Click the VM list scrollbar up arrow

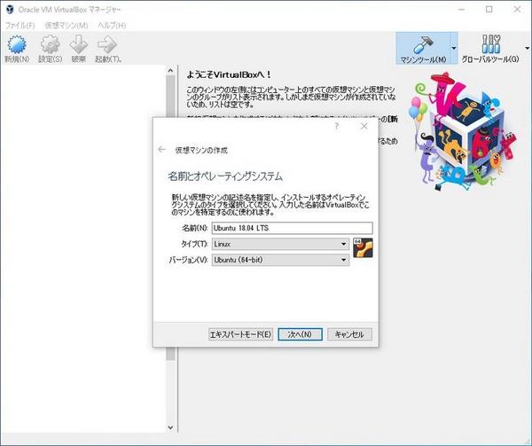point(170,71)
